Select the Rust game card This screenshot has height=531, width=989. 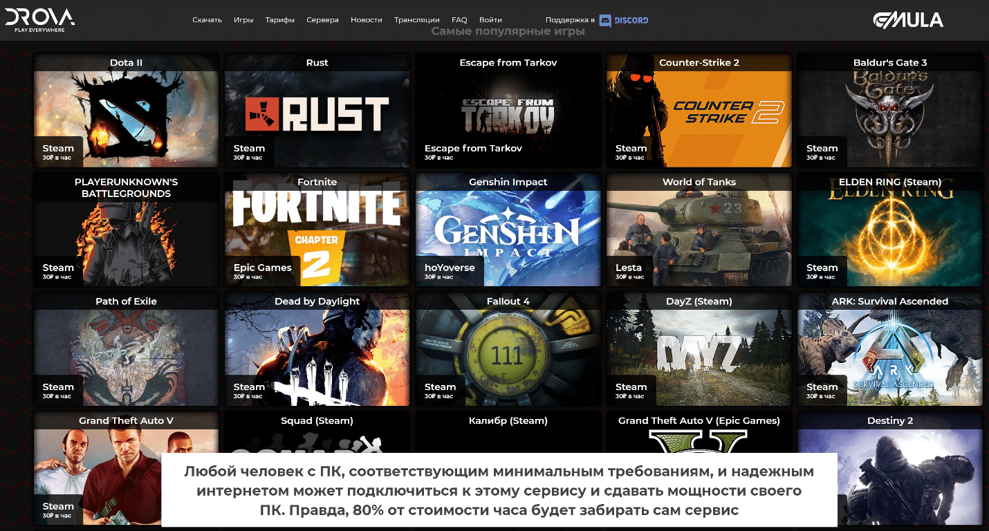point(317,111)
